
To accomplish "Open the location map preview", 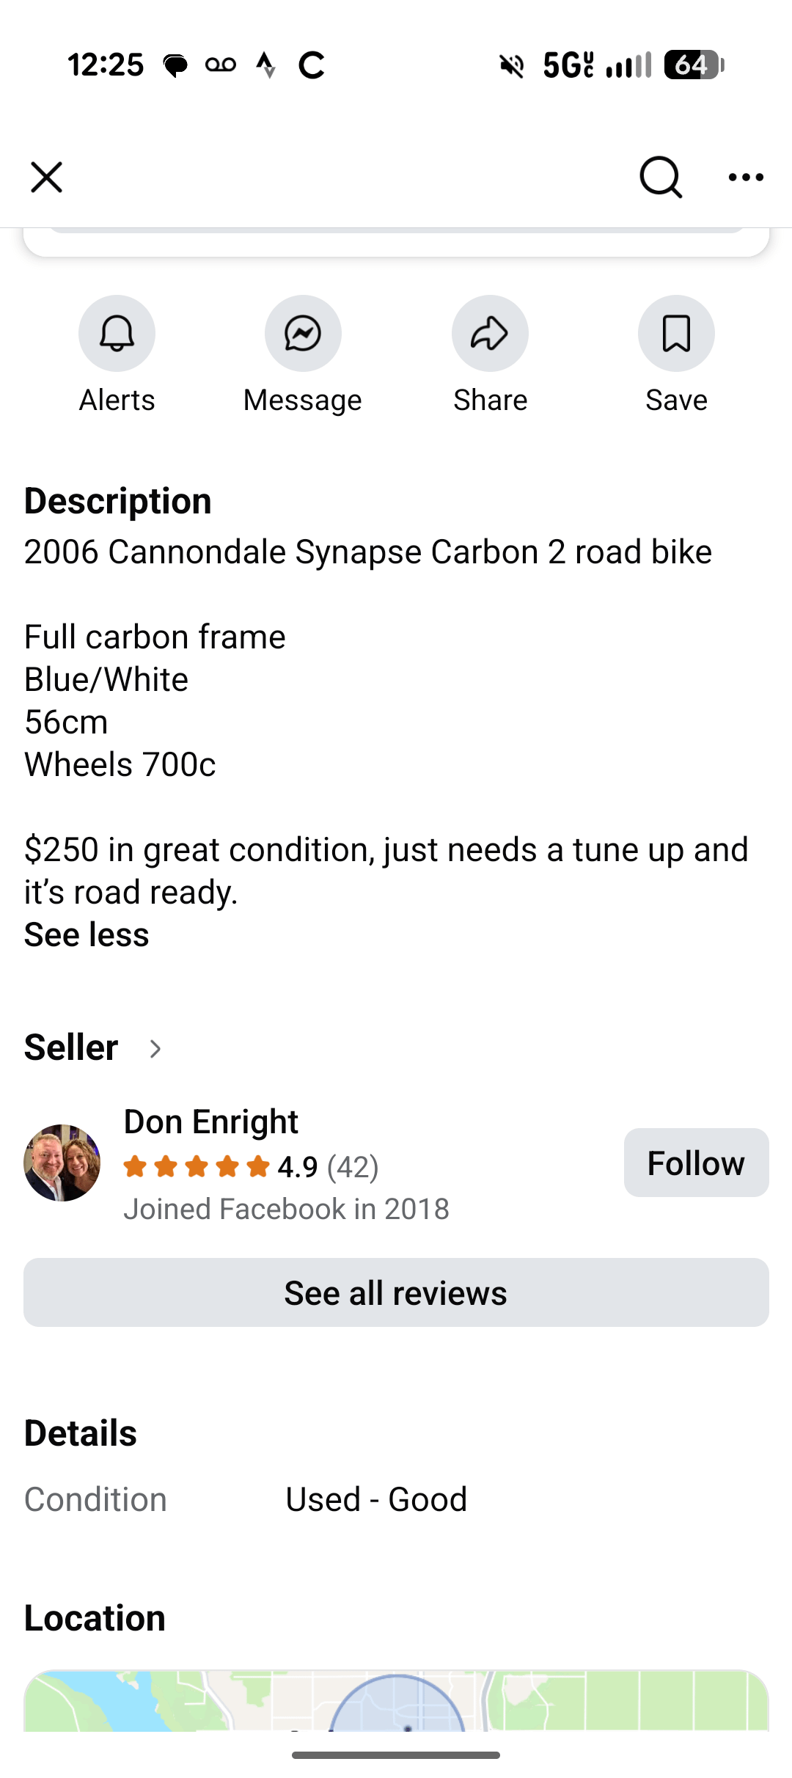I will coord(396,1700).
